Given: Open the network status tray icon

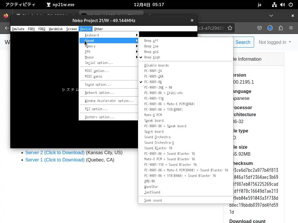Looking at the screenshot, I should [x=274, y=5].
